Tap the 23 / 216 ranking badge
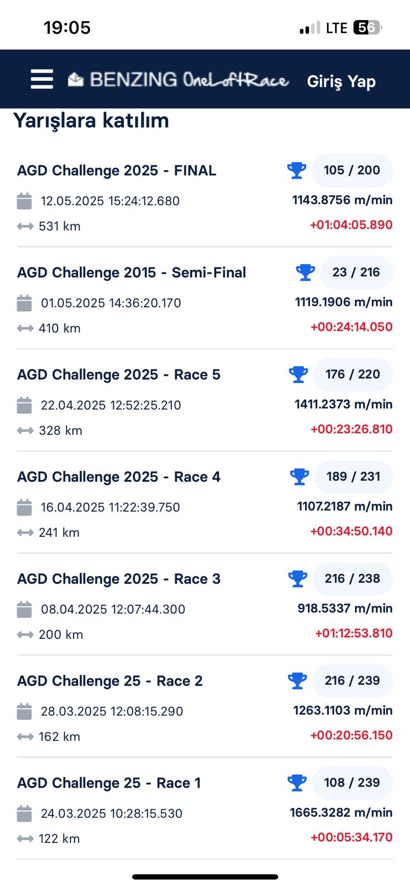 tap(356, 272)
